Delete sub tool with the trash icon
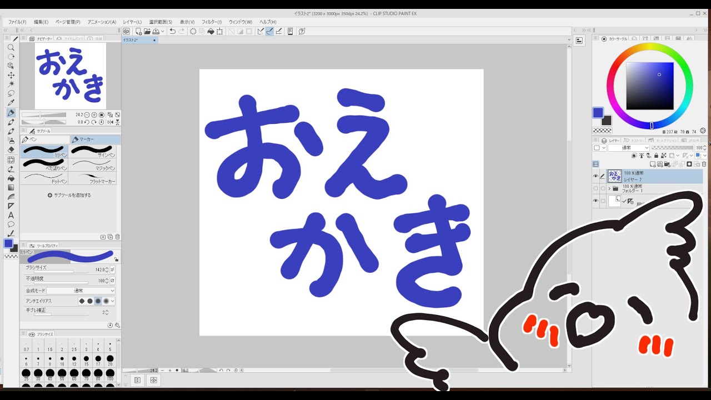 click(x=117, y=237)
